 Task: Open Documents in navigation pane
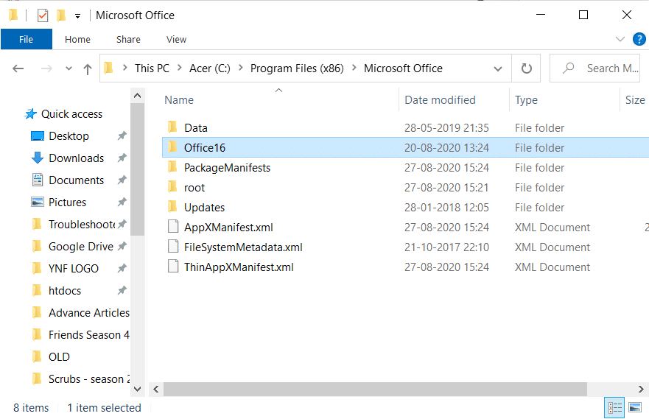point(76,180)
